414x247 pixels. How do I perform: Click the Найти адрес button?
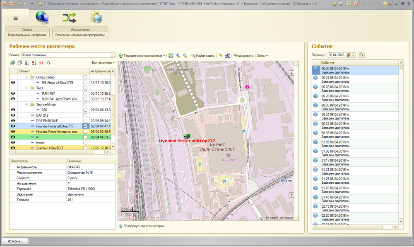click(x=203, y=56)
